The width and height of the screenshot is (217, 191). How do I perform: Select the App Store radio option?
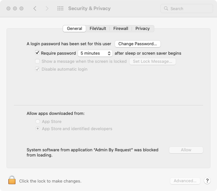tap(38, 121)
